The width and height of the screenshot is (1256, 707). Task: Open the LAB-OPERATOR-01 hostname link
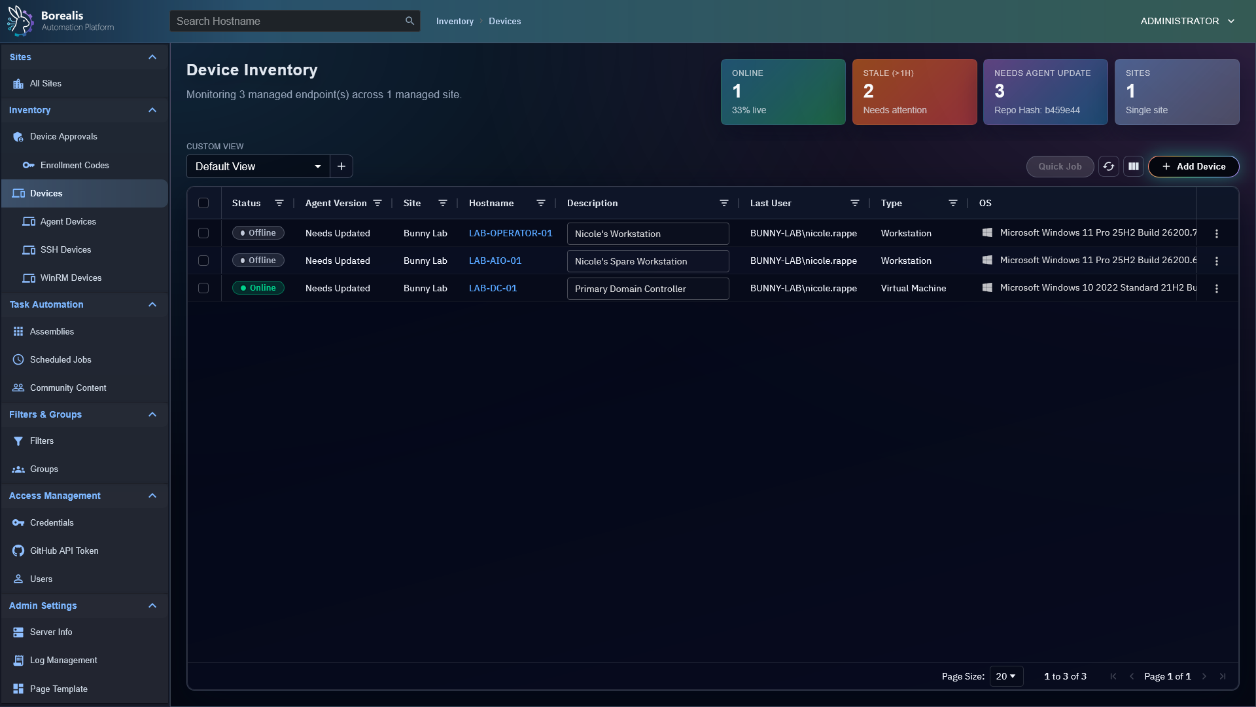coord(510,233)
